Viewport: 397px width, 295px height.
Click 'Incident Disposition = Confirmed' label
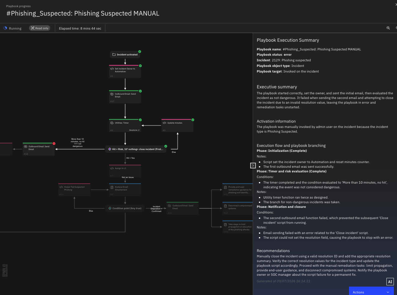[x=156, y=209]
